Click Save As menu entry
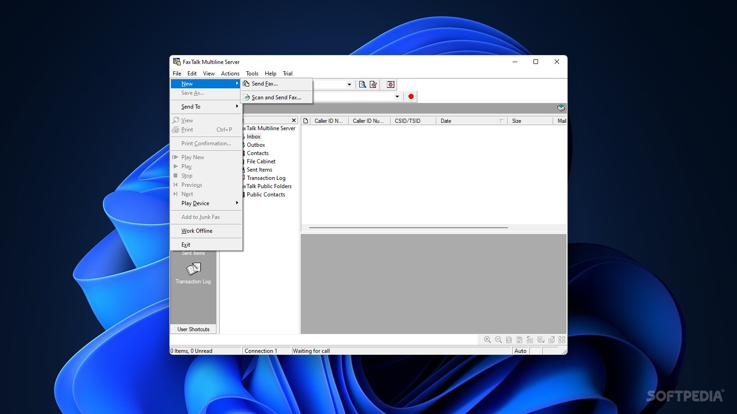This screenshot has height=414, width=737. (x=206, y=93)
